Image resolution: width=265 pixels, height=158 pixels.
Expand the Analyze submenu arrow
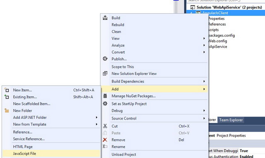204,45
